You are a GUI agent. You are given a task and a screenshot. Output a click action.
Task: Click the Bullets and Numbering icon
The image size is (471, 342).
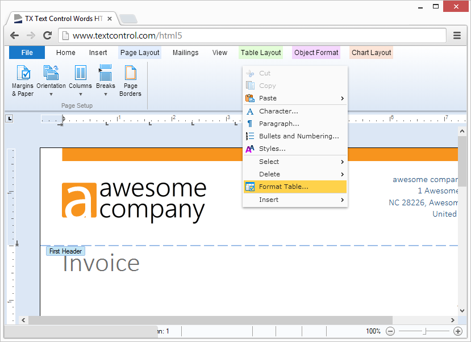(x=250, y=136)
